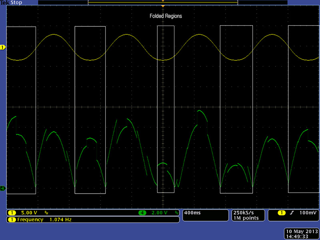Viewport: 320px width, 240px height.
Task: Click the channel 1 ground reference marker
Action: [x=2, y=47]
